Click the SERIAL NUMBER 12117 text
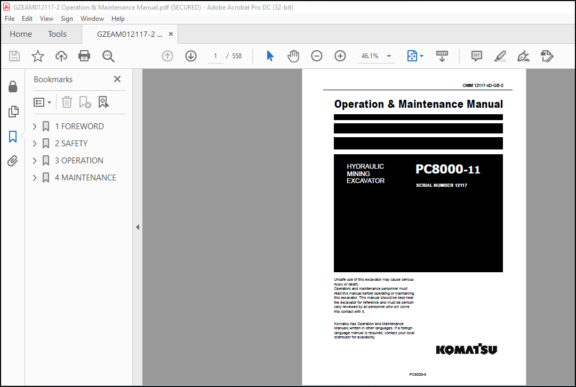576x387 pixels. tap(442, 185)
